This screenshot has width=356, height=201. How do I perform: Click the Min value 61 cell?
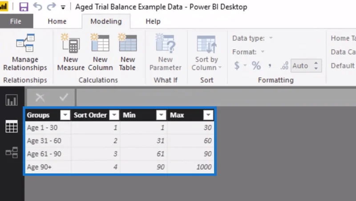click(143, 154)
